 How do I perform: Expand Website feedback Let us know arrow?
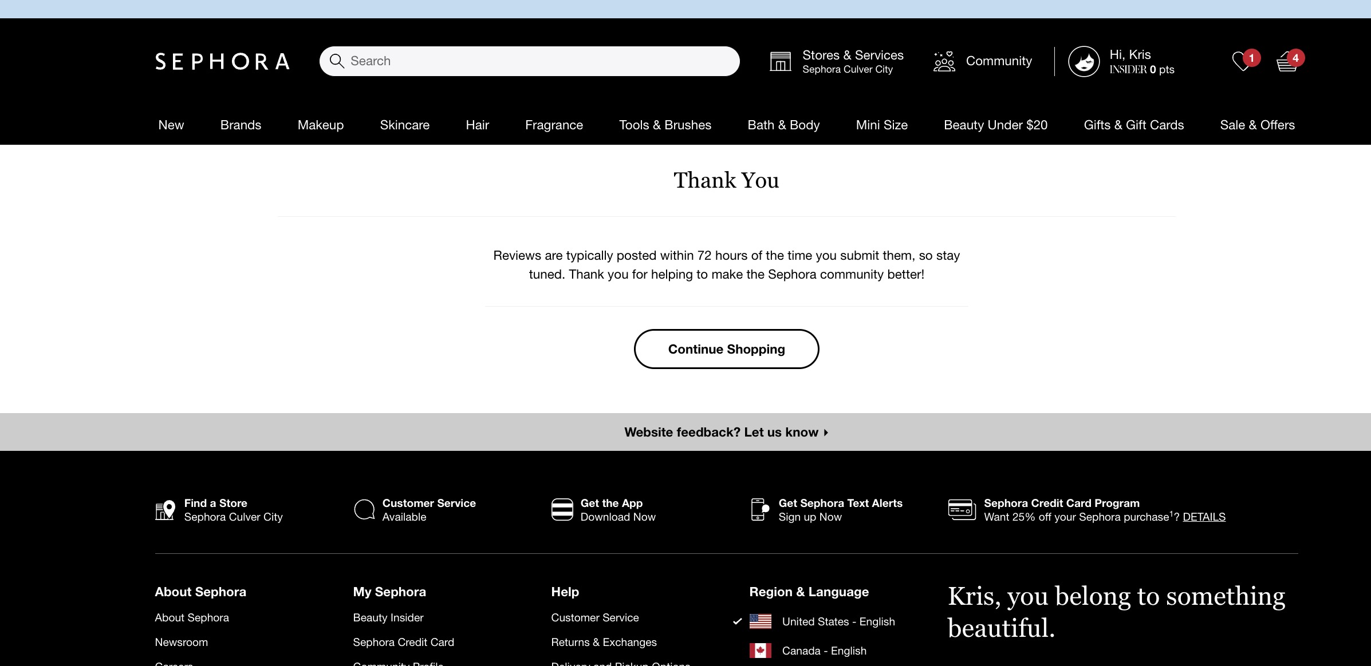826,433
